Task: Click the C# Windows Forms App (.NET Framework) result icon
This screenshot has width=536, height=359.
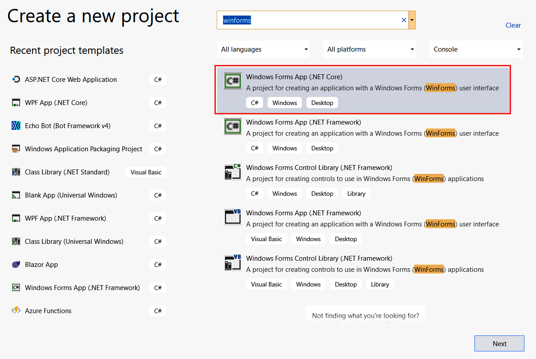Action: (233, 126)
